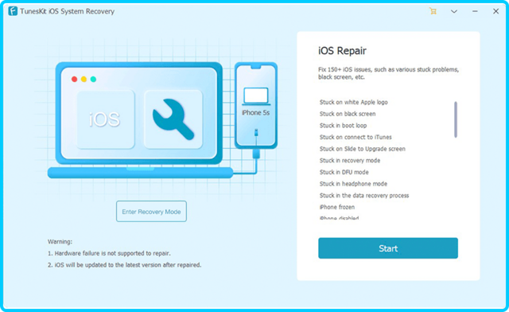Click 'Hardware failure is not supported' warning text
The height and width of the screenshot is (312, 509).
[109, 253]
